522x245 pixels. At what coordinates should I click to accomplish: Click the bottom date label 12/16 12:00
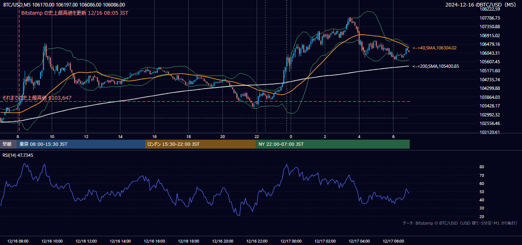click(86, 241)
